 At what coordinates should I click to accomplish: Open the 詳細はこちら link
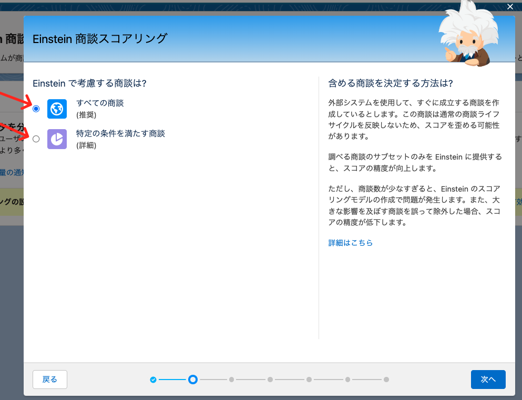pyautogui.click(x=350, y=243)
